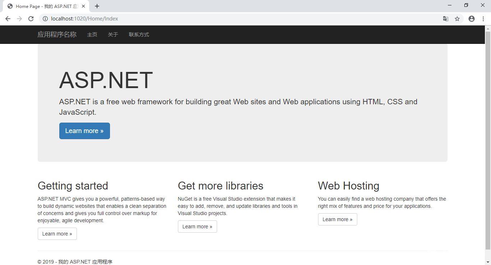Image resolution: width=491 pixels, height=265 pixels.
Task: Open the user profile icon
Action: pyautogui.click(x=472, y=19)
